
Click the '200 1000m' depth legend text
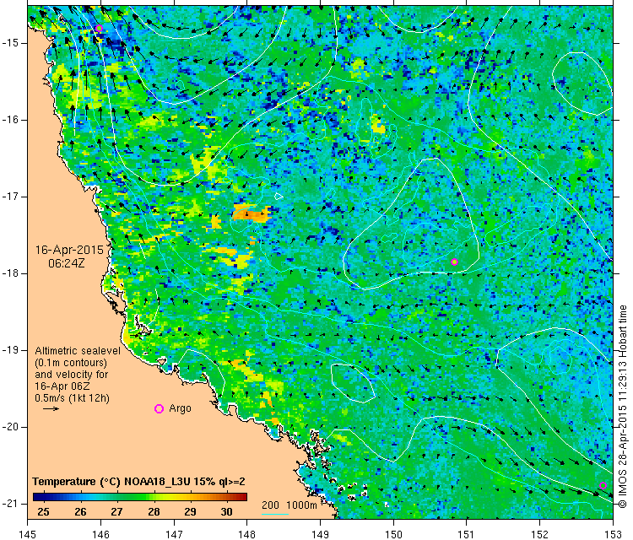[x=289, y=505]
